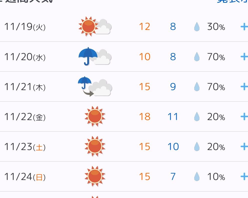Expand the 11/24 Sunday row
The image size is (248, 198).
click(x=244, y=177)
